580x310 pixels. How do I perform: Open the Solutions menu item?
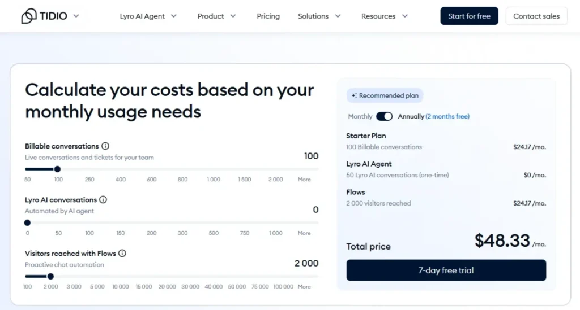[x=313, y=16]
